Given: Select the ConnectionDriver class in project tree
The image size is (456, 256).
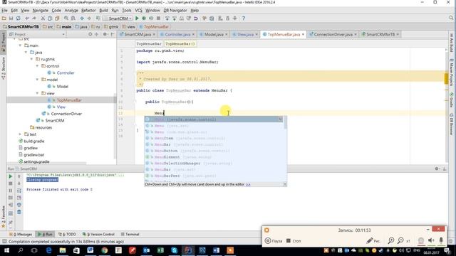Looking at the screenshot, I should tap(66, 114).
